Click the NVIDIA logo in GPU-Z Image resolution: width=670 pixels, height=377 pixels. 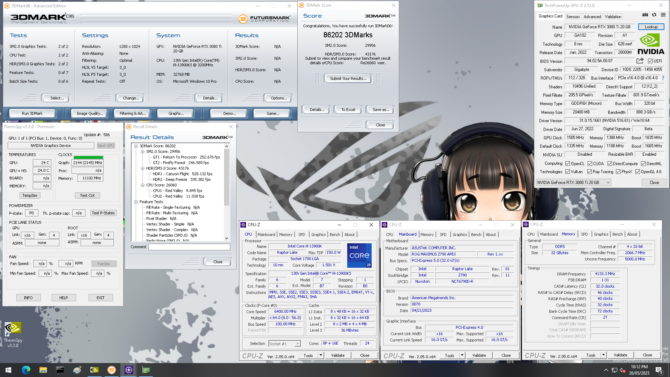[650, 44]
